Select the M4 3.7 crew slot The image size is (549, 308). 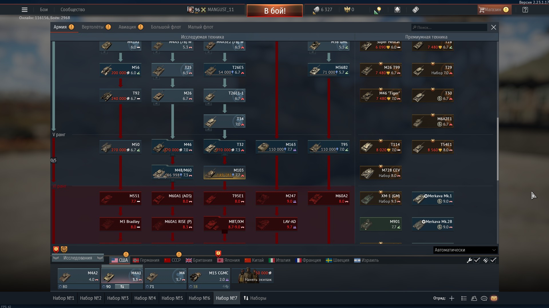pos(166,276)
